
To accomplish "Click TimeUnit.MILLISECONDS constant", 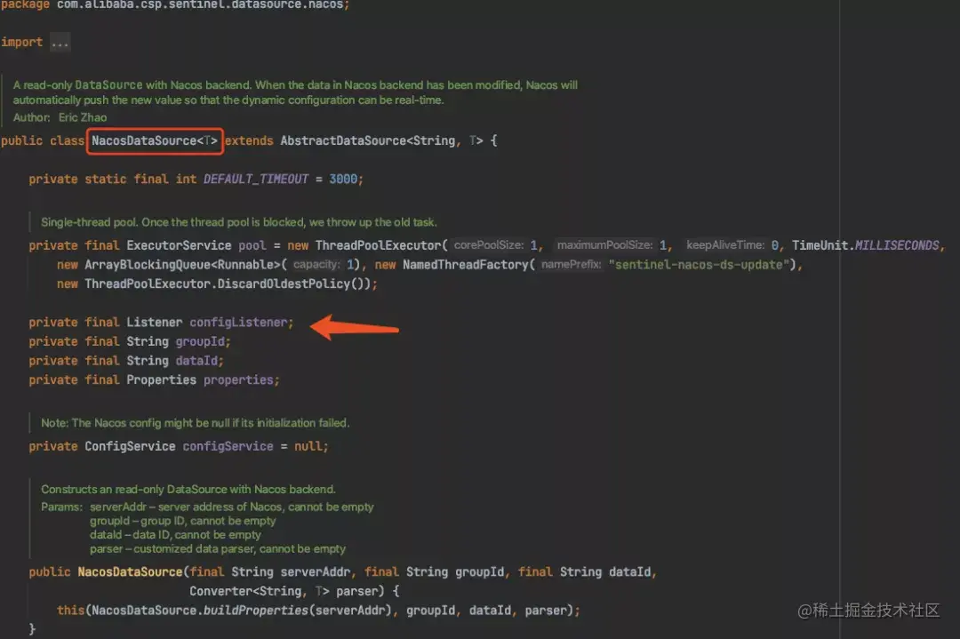I will point(866,245).
